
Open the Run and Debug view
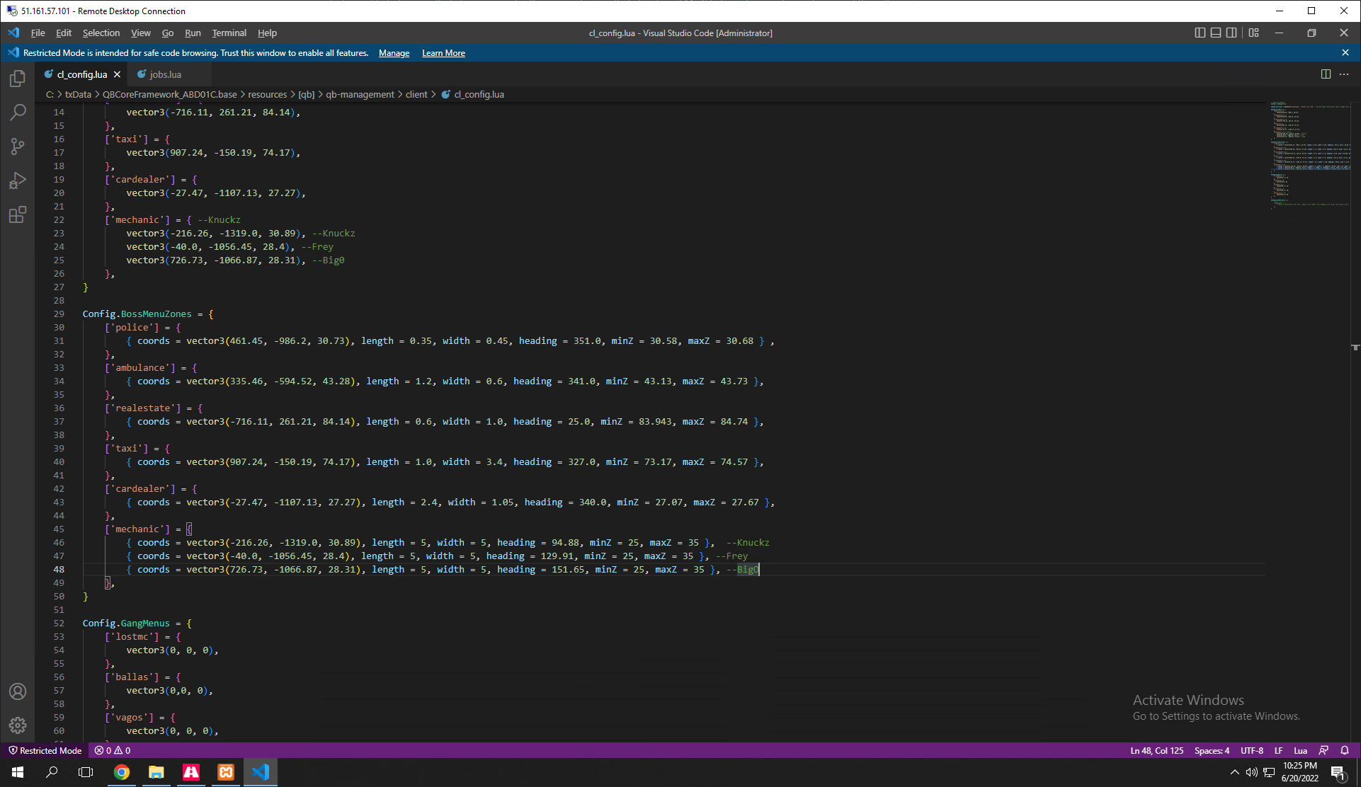pyautogui.click(x=17, y=180)
